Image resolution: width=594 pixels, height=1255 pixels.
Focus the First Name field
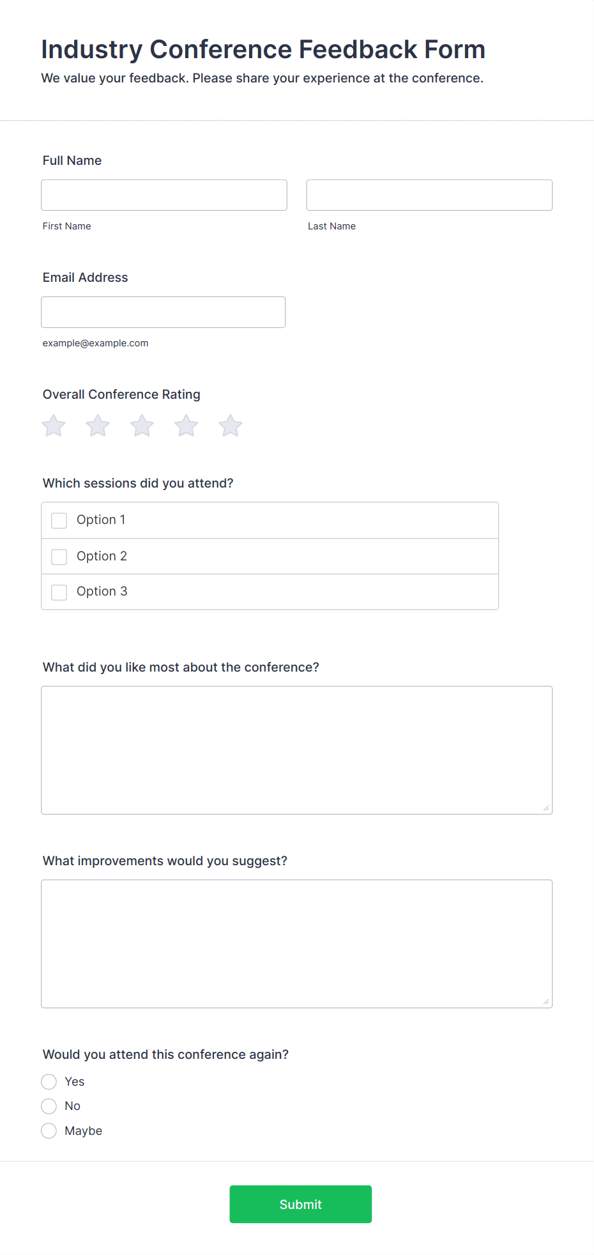coord(164,195)
